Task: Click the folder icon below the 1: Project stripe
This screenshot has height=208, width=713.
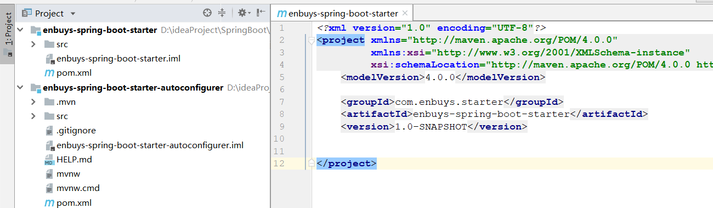Action: (8, 53)
